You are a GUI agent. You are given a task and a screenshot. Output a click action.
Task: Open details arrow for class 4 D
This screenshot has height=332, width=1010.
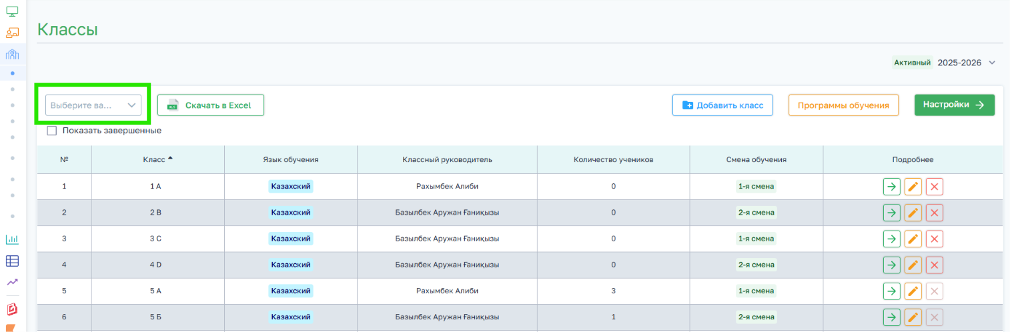click(x=891, y=265)
